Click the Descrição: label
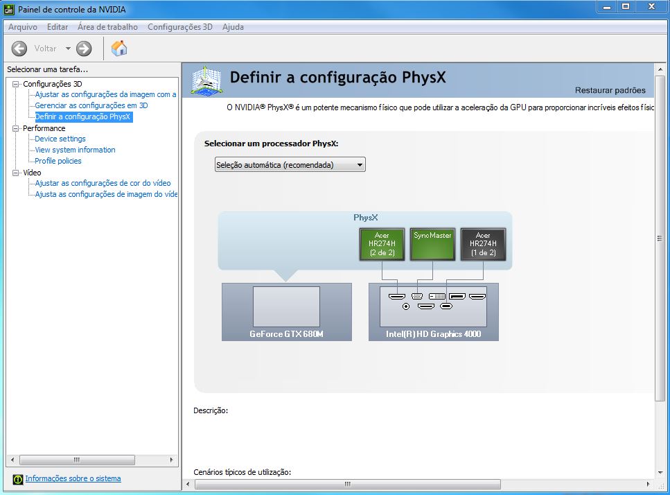The width and height of the screenshot is (670, 495). (211, 411)
